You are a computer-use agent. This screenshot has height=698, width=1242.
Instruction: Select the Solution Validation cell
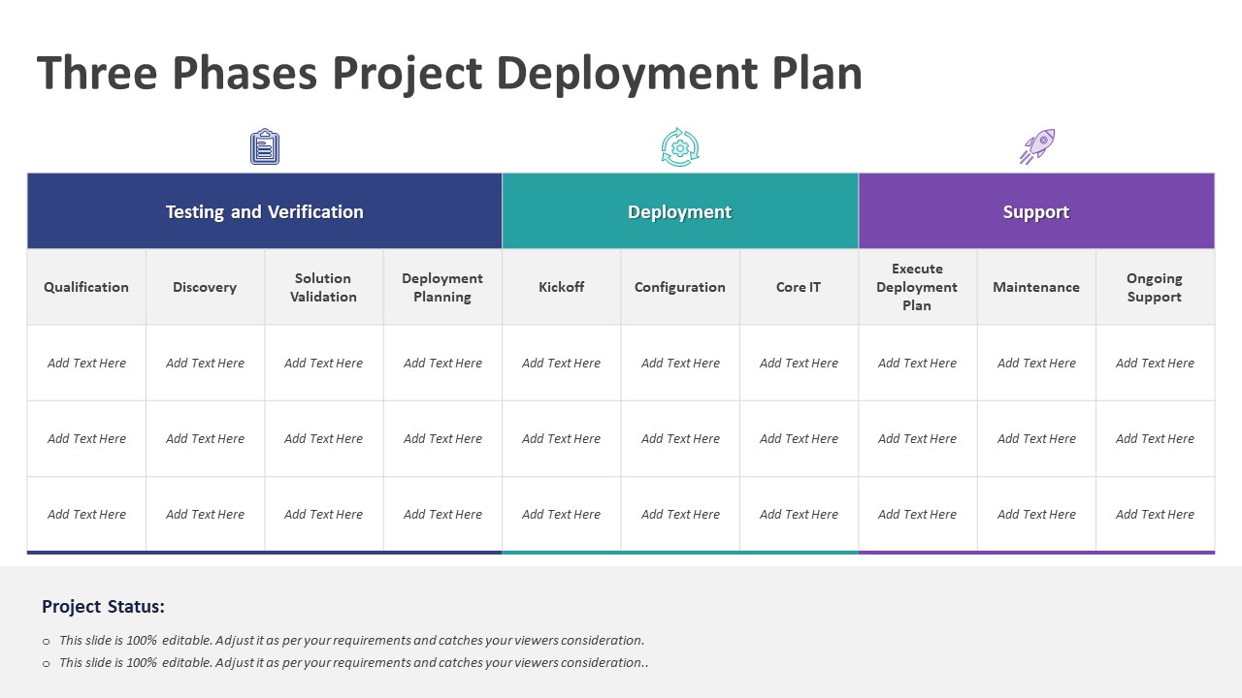[323, 287]
